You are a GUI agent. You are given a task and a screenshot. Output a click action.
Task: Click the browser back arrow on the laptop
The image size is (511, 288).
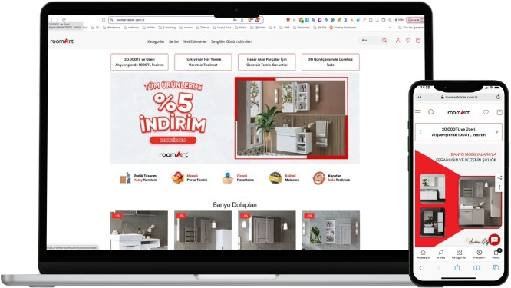51,20
